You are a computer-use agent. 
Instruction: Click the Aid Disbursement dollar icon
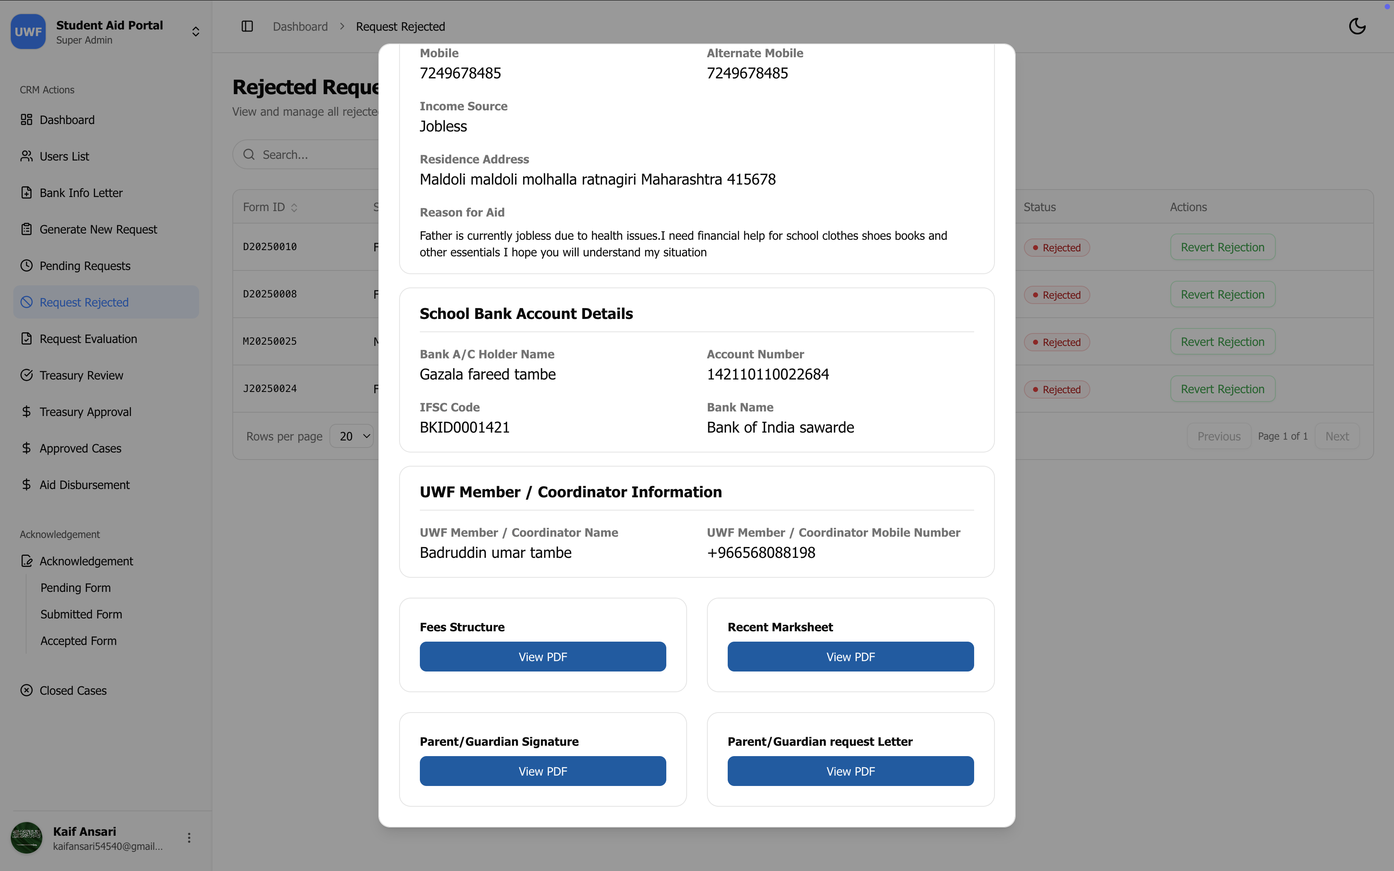pos(27,484)
